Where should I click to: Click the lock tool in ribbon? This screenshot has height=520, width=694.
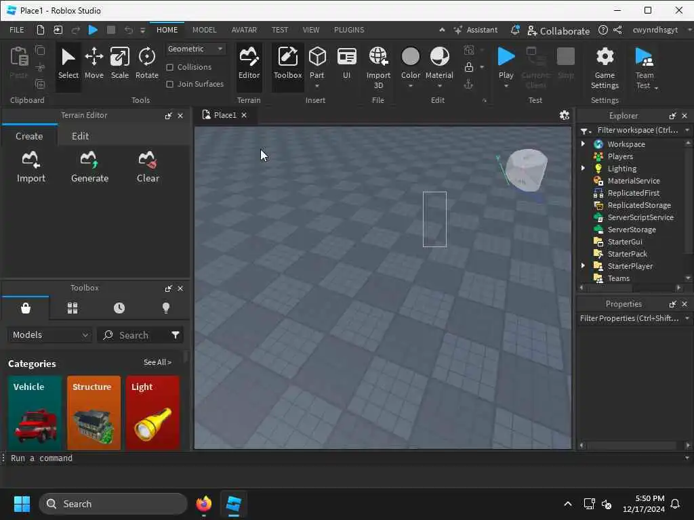click(x=469, y=67)
